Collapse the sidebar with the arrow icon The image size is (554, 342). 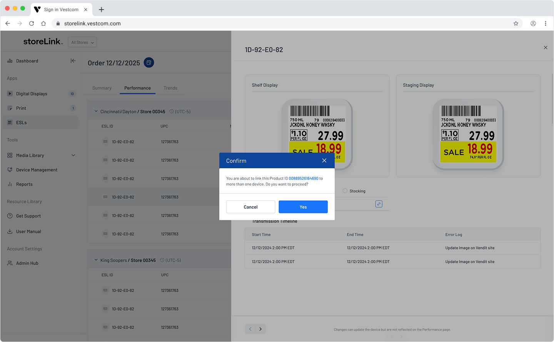[73, 61]
